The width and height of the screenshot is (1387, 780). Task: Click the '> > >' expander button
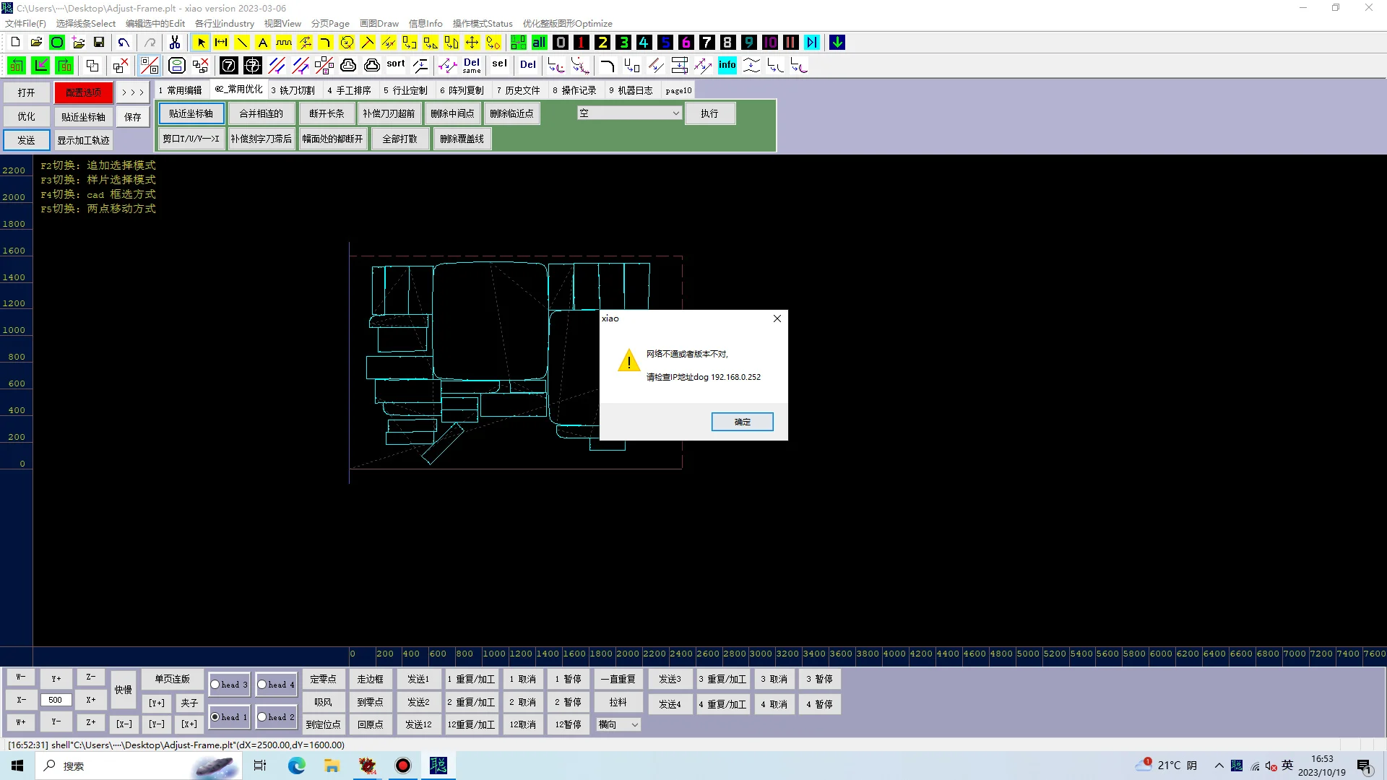coord(133,92)
